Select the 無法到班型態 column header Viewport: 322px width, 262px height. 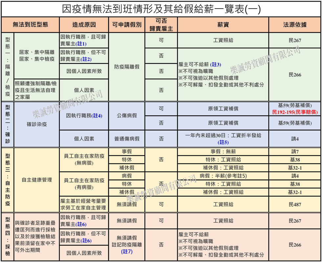coord(31,25)
